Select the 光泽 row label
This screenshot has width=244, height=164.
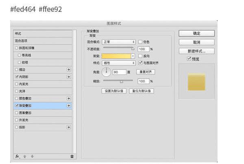point(22,91)
